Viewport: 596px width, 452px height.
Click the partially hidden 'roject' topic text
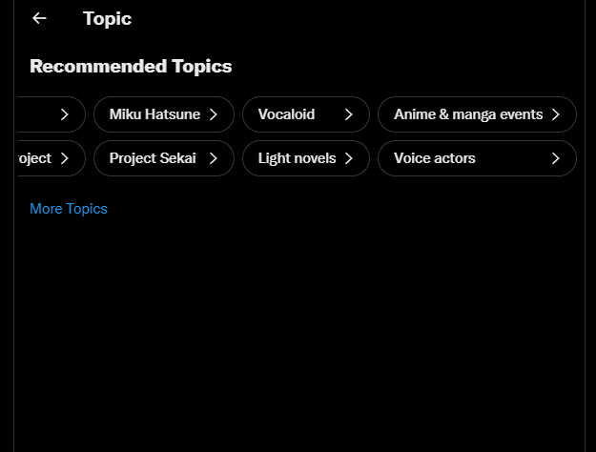(x=34, y=158)
